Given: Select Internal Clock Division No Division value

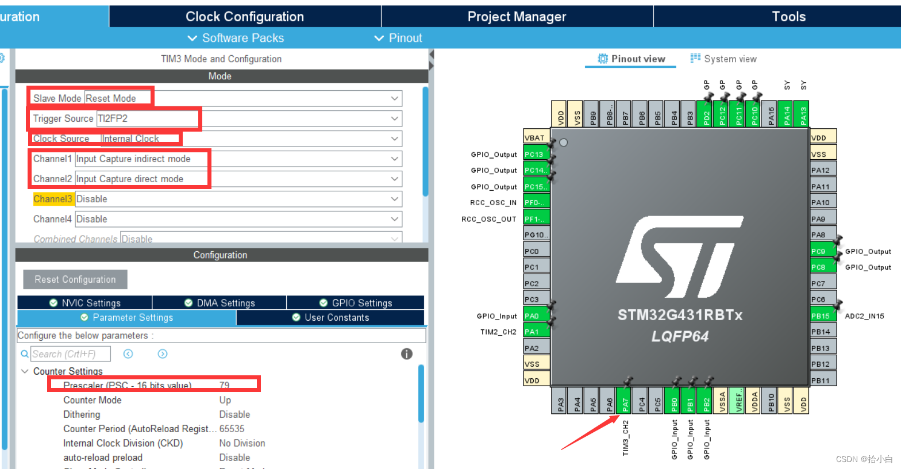Looking at the screenshot, I should pos(242,443).
